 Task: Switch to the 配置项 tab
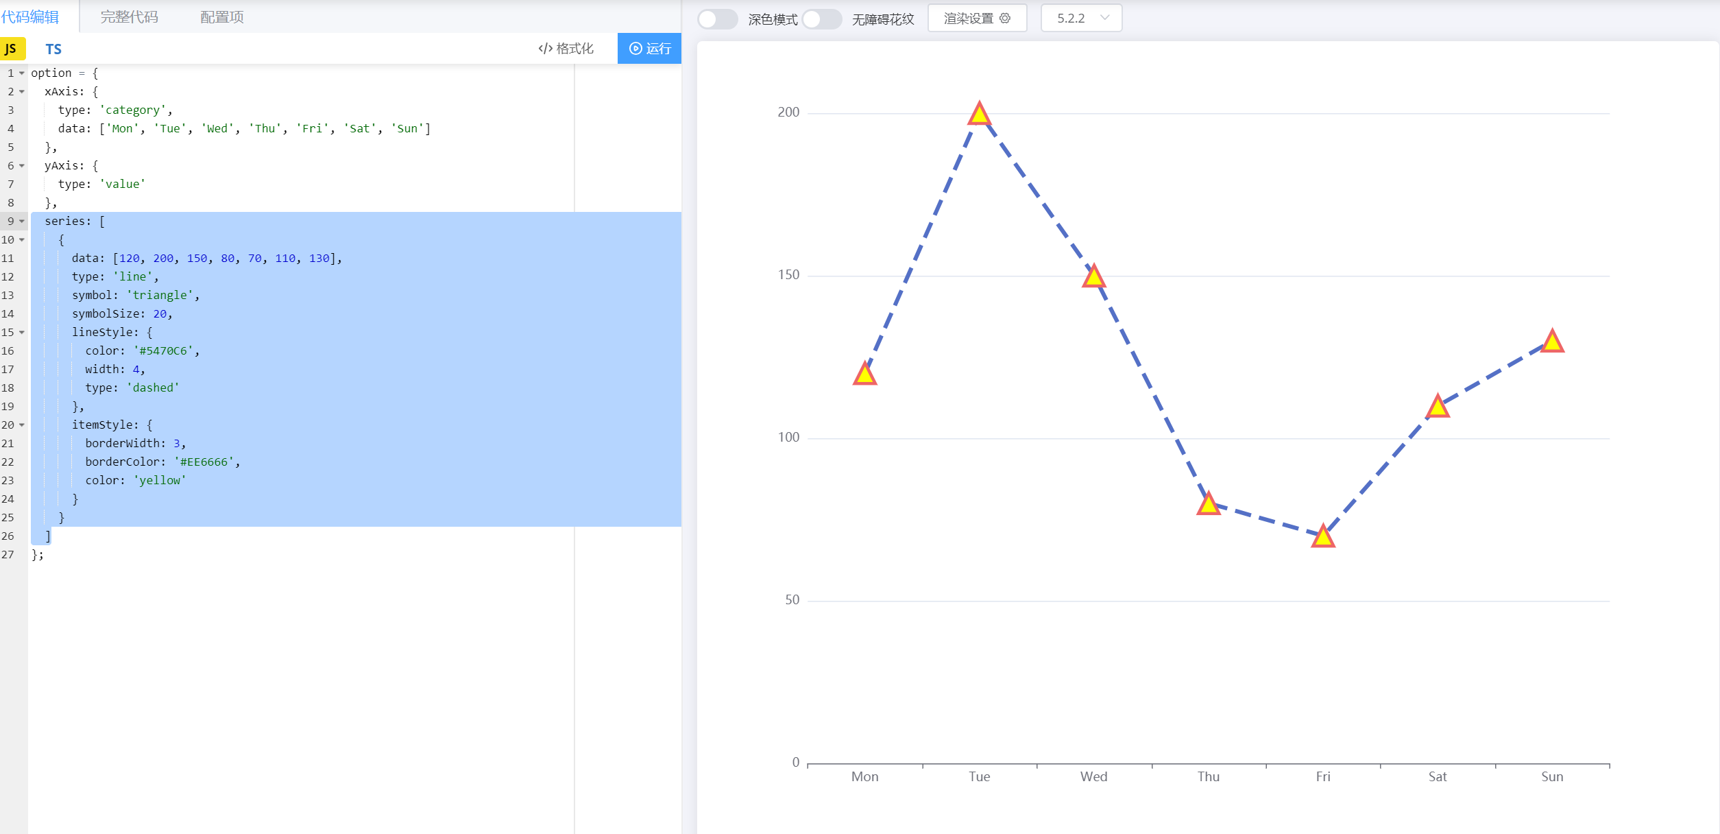pos(221,17)
